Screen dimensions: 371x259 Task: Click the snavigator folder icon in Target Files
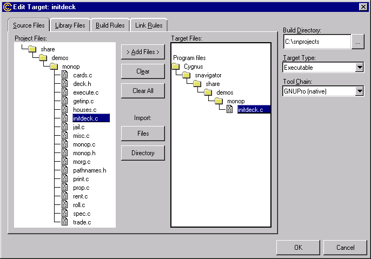pyautogui.click(x=187, y=75)
